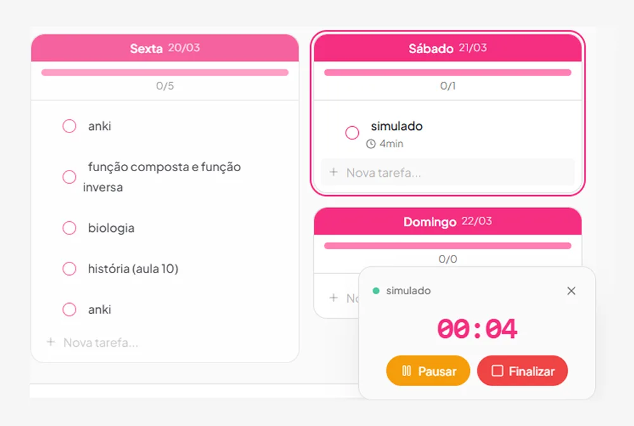This screenshot has height=426, width=634.
Task: Focus Nova tarefa field in Sábado card
Action: pos(448,172)
